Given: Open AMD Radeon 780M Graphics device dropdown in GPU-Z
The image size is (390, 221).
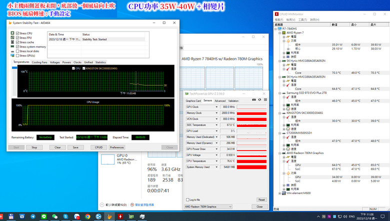Looking at the screenshot, I should tap(208, 206).
